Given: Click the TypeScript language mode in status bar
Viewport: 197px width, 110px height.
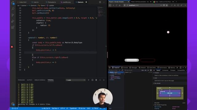Looking at the screenshot, I should coord(73,108).
